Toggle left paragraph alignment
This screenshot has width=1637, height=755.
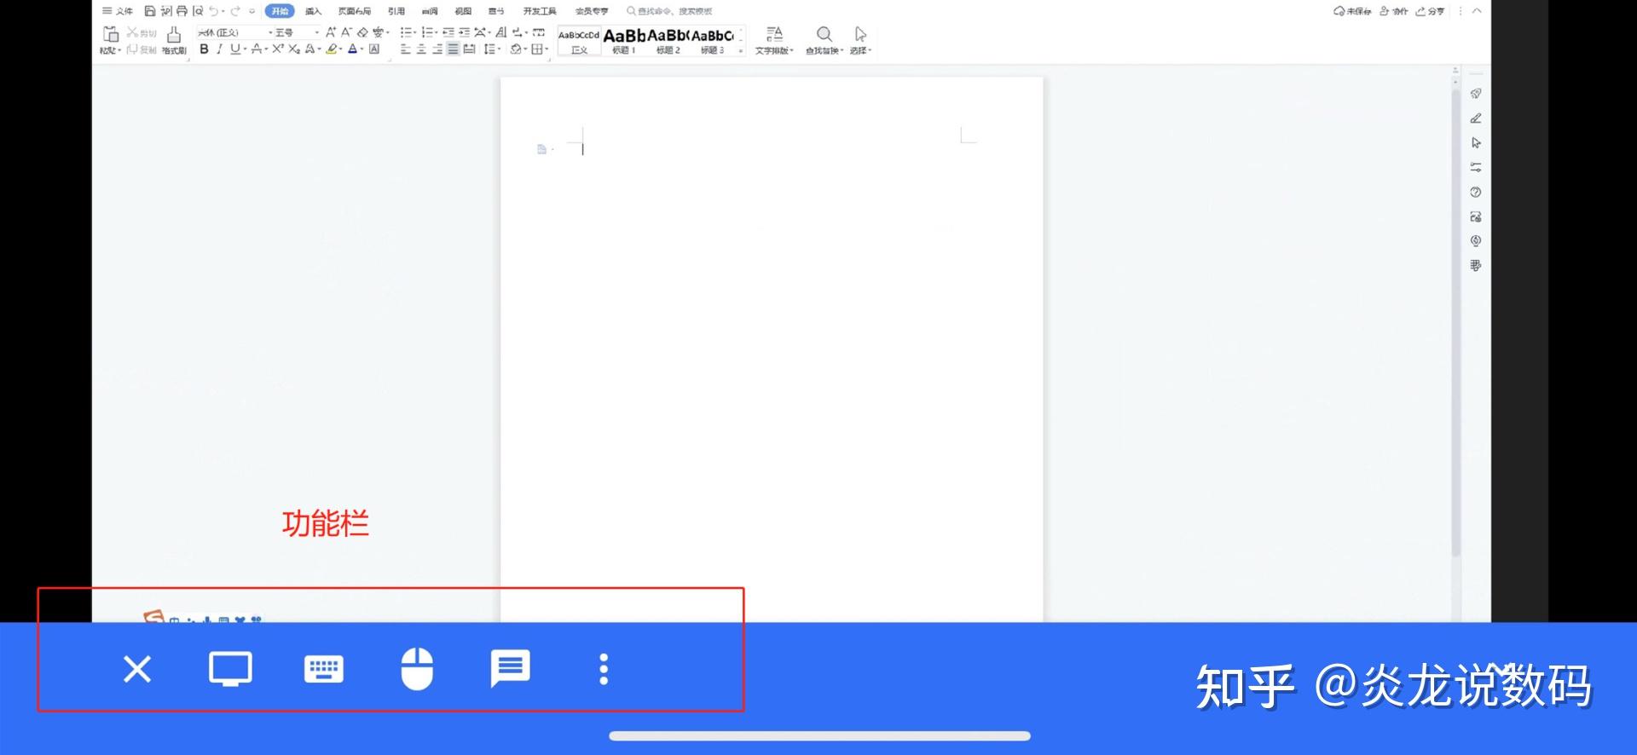405,49
